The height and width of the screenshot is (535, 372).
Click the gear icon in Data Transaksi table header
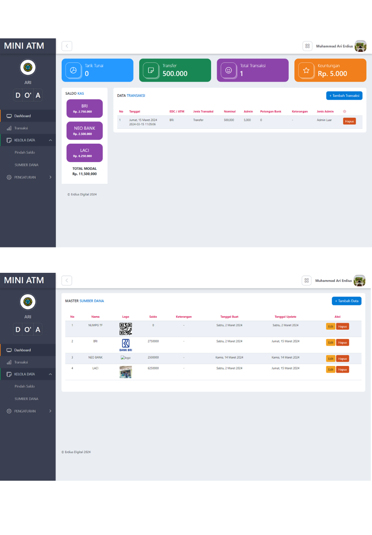pos(345,111)
